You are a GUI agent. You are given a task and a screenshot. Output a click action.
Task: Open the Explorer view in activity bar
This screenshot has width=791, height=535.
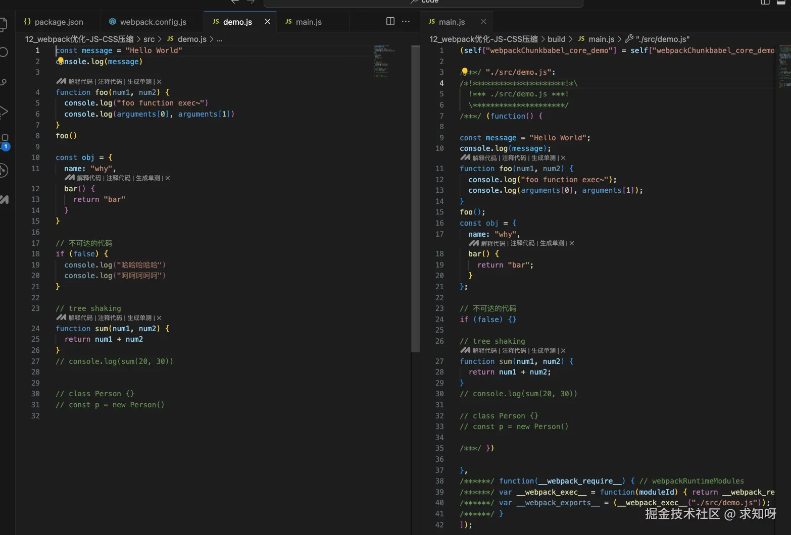coord(4,24)
